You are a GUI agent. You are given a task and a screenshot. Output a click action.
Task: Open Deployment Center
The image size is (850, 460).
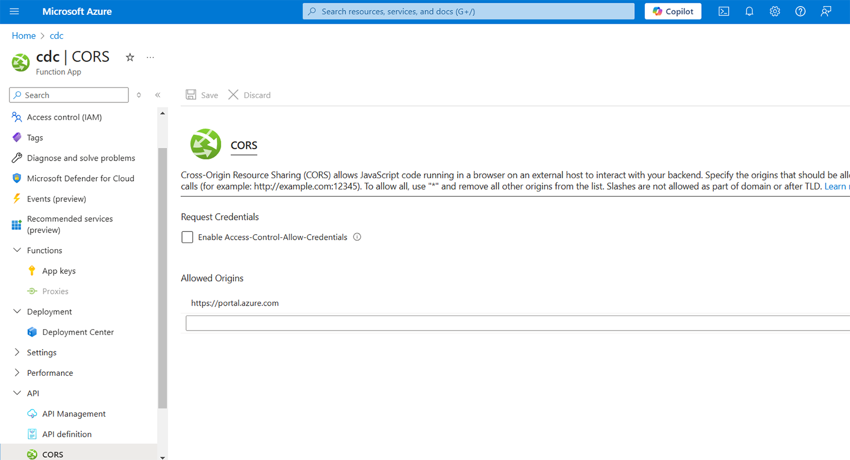(x=79, y=332)
